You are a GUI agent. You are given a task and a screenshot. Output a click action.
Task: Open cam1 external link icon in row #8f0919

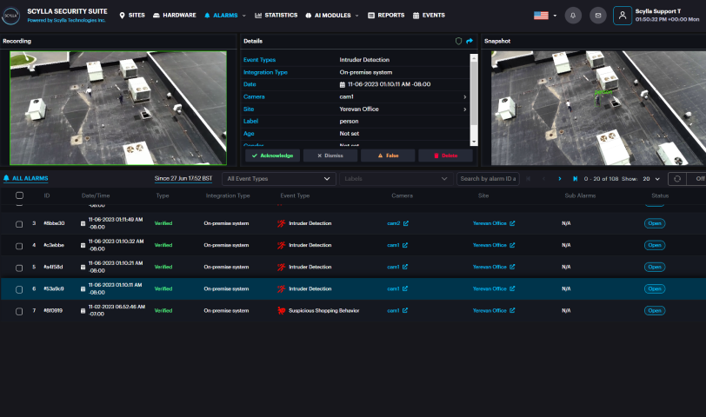(405, 310)
